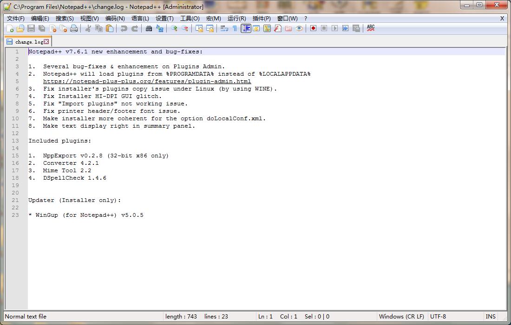Play back the recorded macro
This screenshot has height=325, width=511.
334,29
